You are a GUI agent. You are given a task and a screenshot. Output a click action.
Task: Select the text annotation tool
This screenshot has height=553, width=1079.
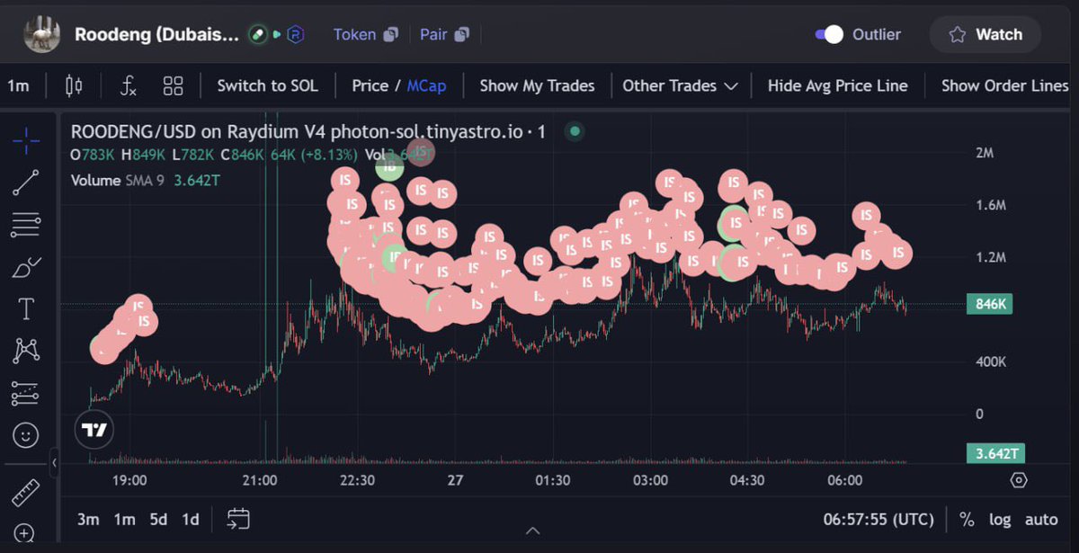pyautogui.click(x=27, y=308)
